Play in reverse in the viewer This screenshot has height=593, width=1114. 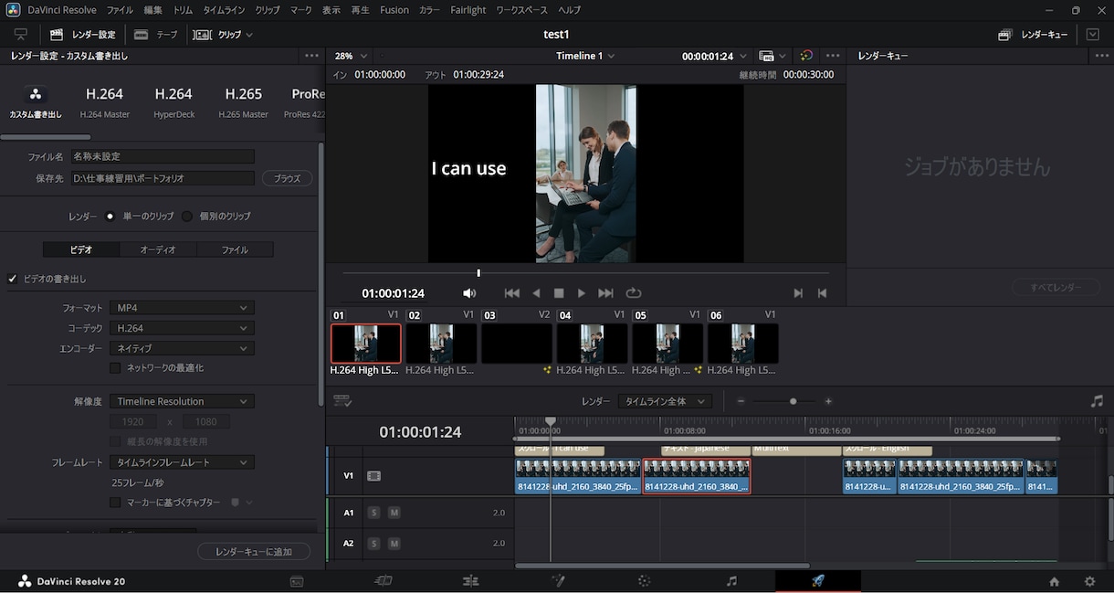coord(536,293)
